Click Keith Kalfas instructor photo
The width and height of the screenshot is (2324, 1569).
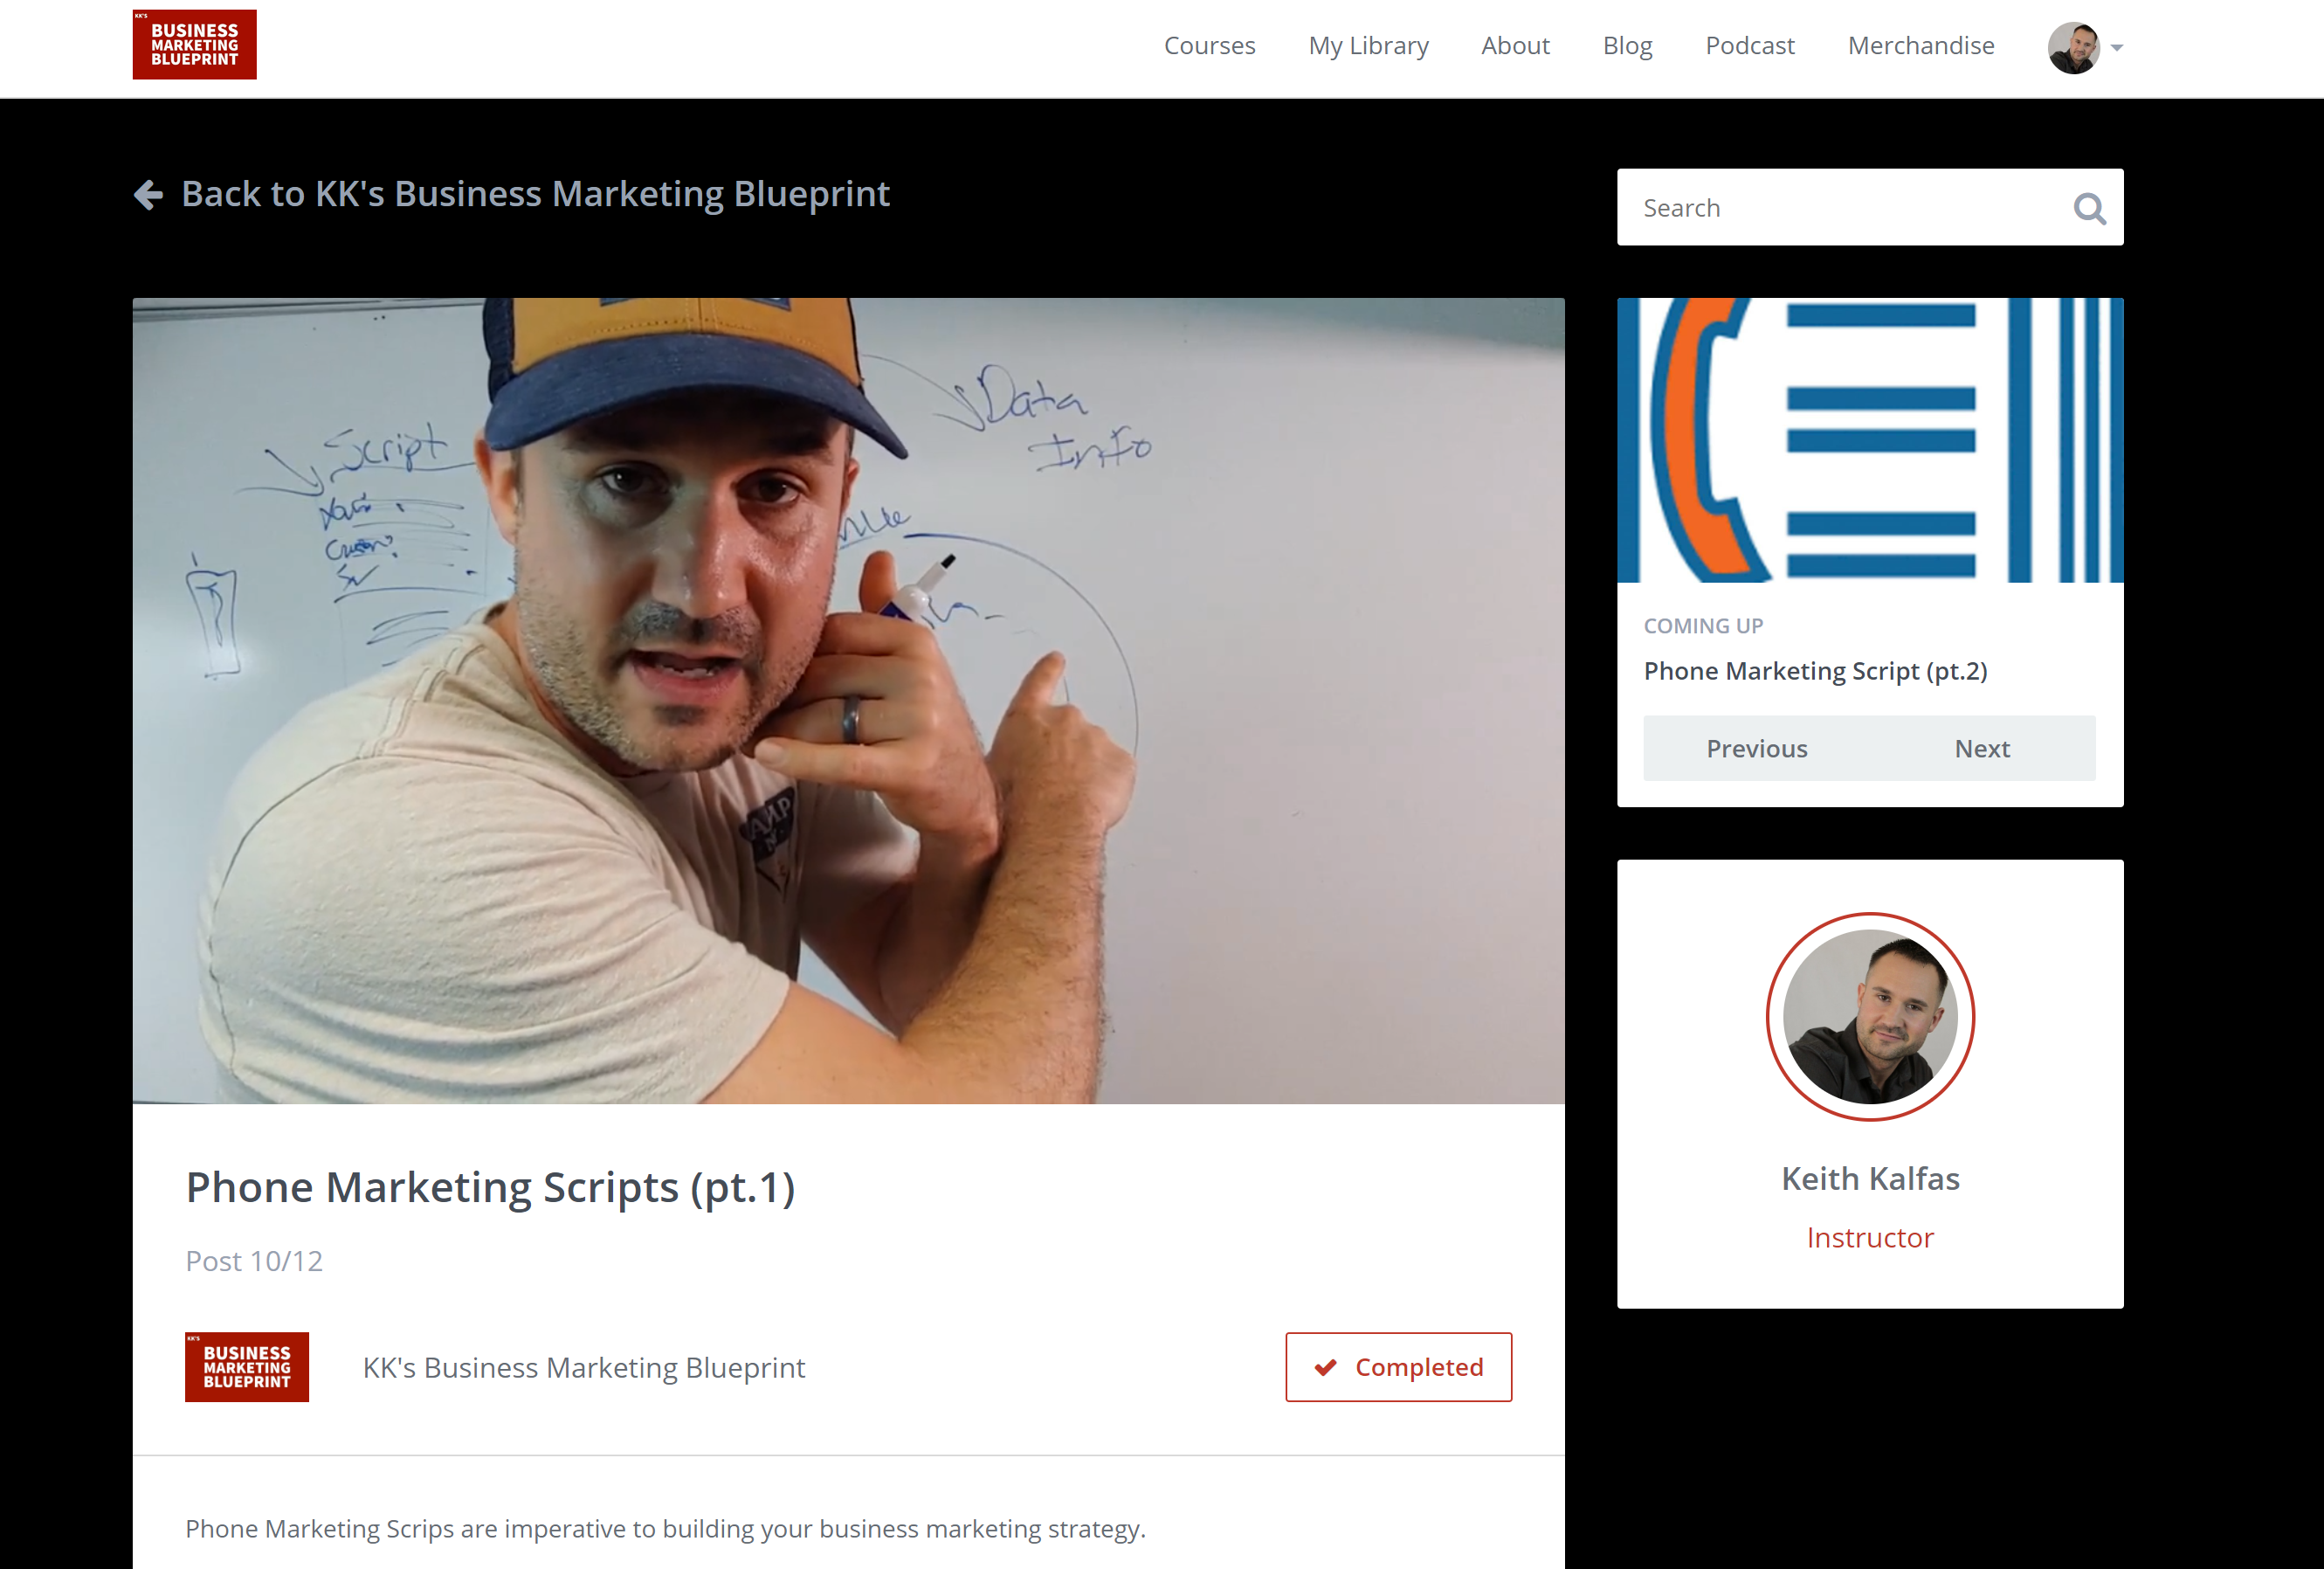[x=1870, y=1016]
